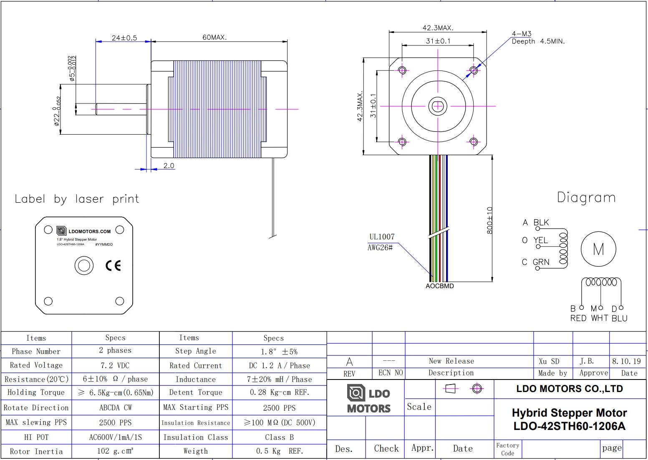Select the trapezoid projection symbol in title block

pos(451,389)
